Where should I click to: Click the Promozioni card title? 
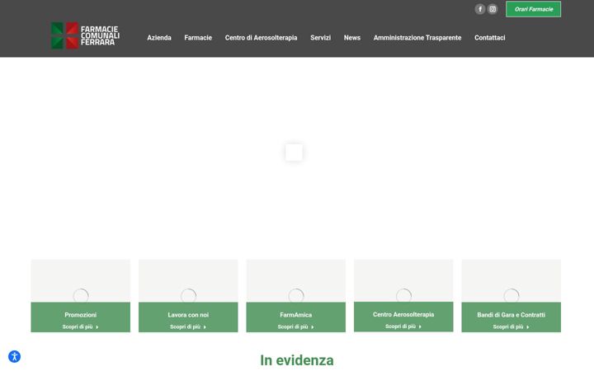pos(80,315)
